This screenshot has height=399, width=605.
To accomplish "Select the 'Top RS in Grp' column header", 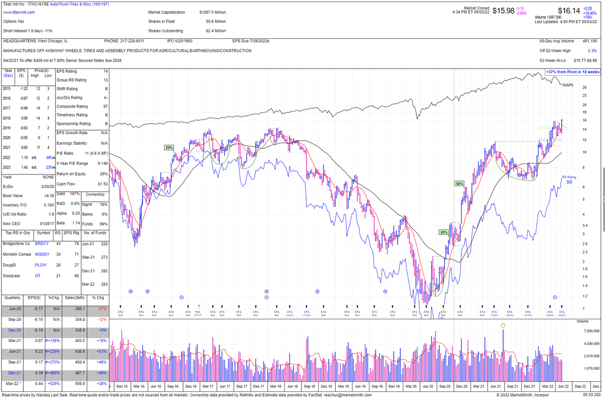I will (x=17, y=233).
